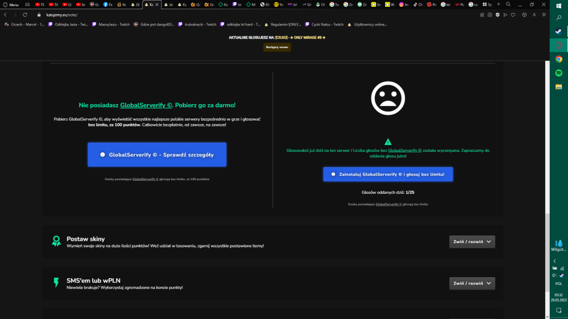The image size is (568, 319).
Task: Open the weather widget in taskbar
Action: [559, 246]
